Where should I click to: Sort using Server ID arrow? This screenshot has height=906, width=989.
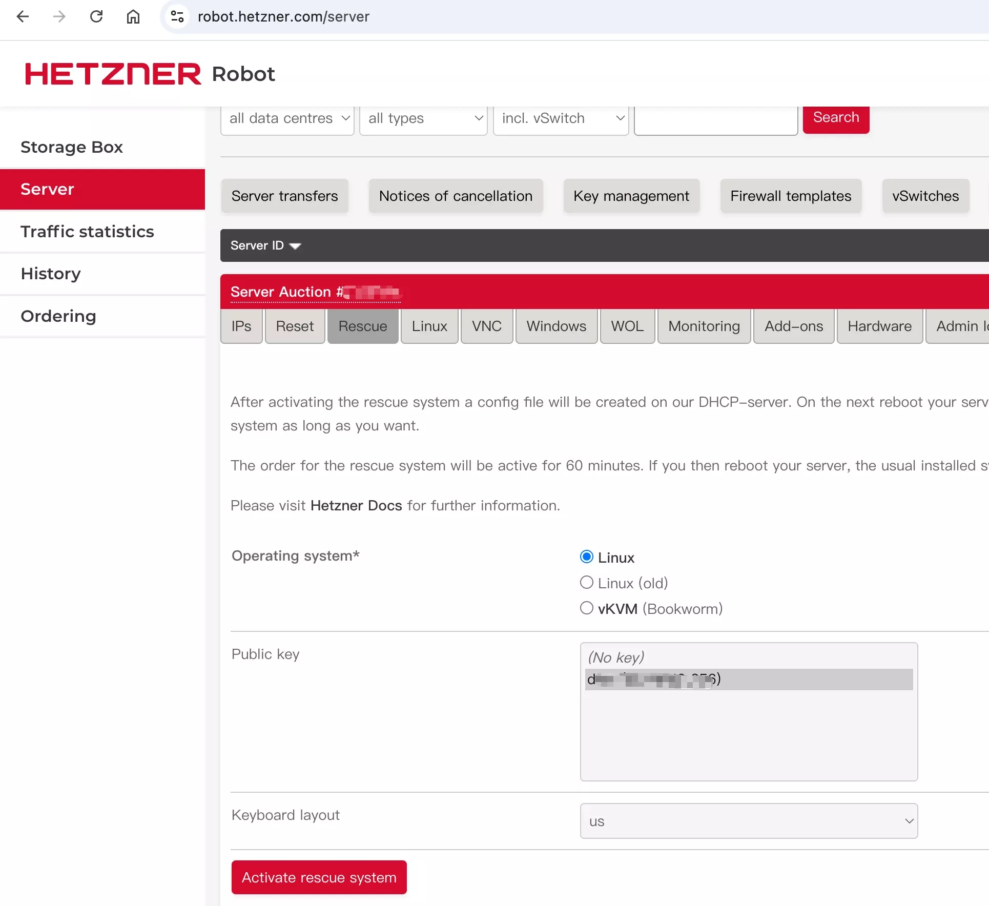point(295,246)
